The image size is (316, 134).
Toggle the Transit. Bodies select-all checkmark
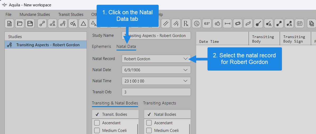point(97,114)
